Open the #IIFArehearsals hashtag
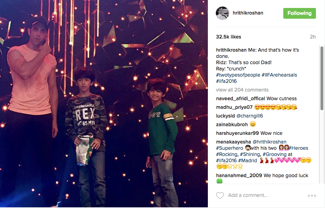325x208 pixels. click(x=279, y=75)
